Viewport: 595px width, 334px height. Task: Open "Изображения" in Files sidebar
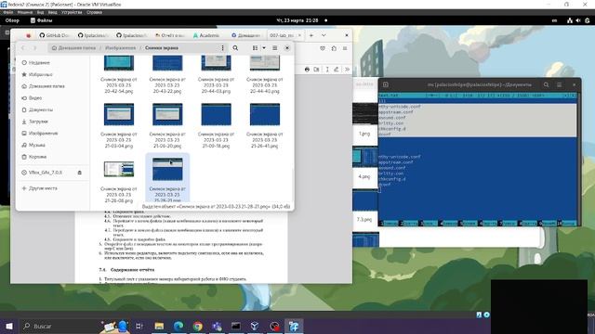click(40, 134)
